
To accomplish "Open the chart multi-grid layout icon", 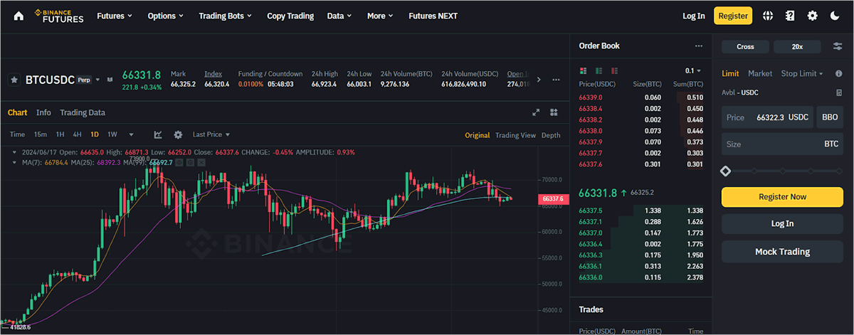I will click(x=553, y=112).
